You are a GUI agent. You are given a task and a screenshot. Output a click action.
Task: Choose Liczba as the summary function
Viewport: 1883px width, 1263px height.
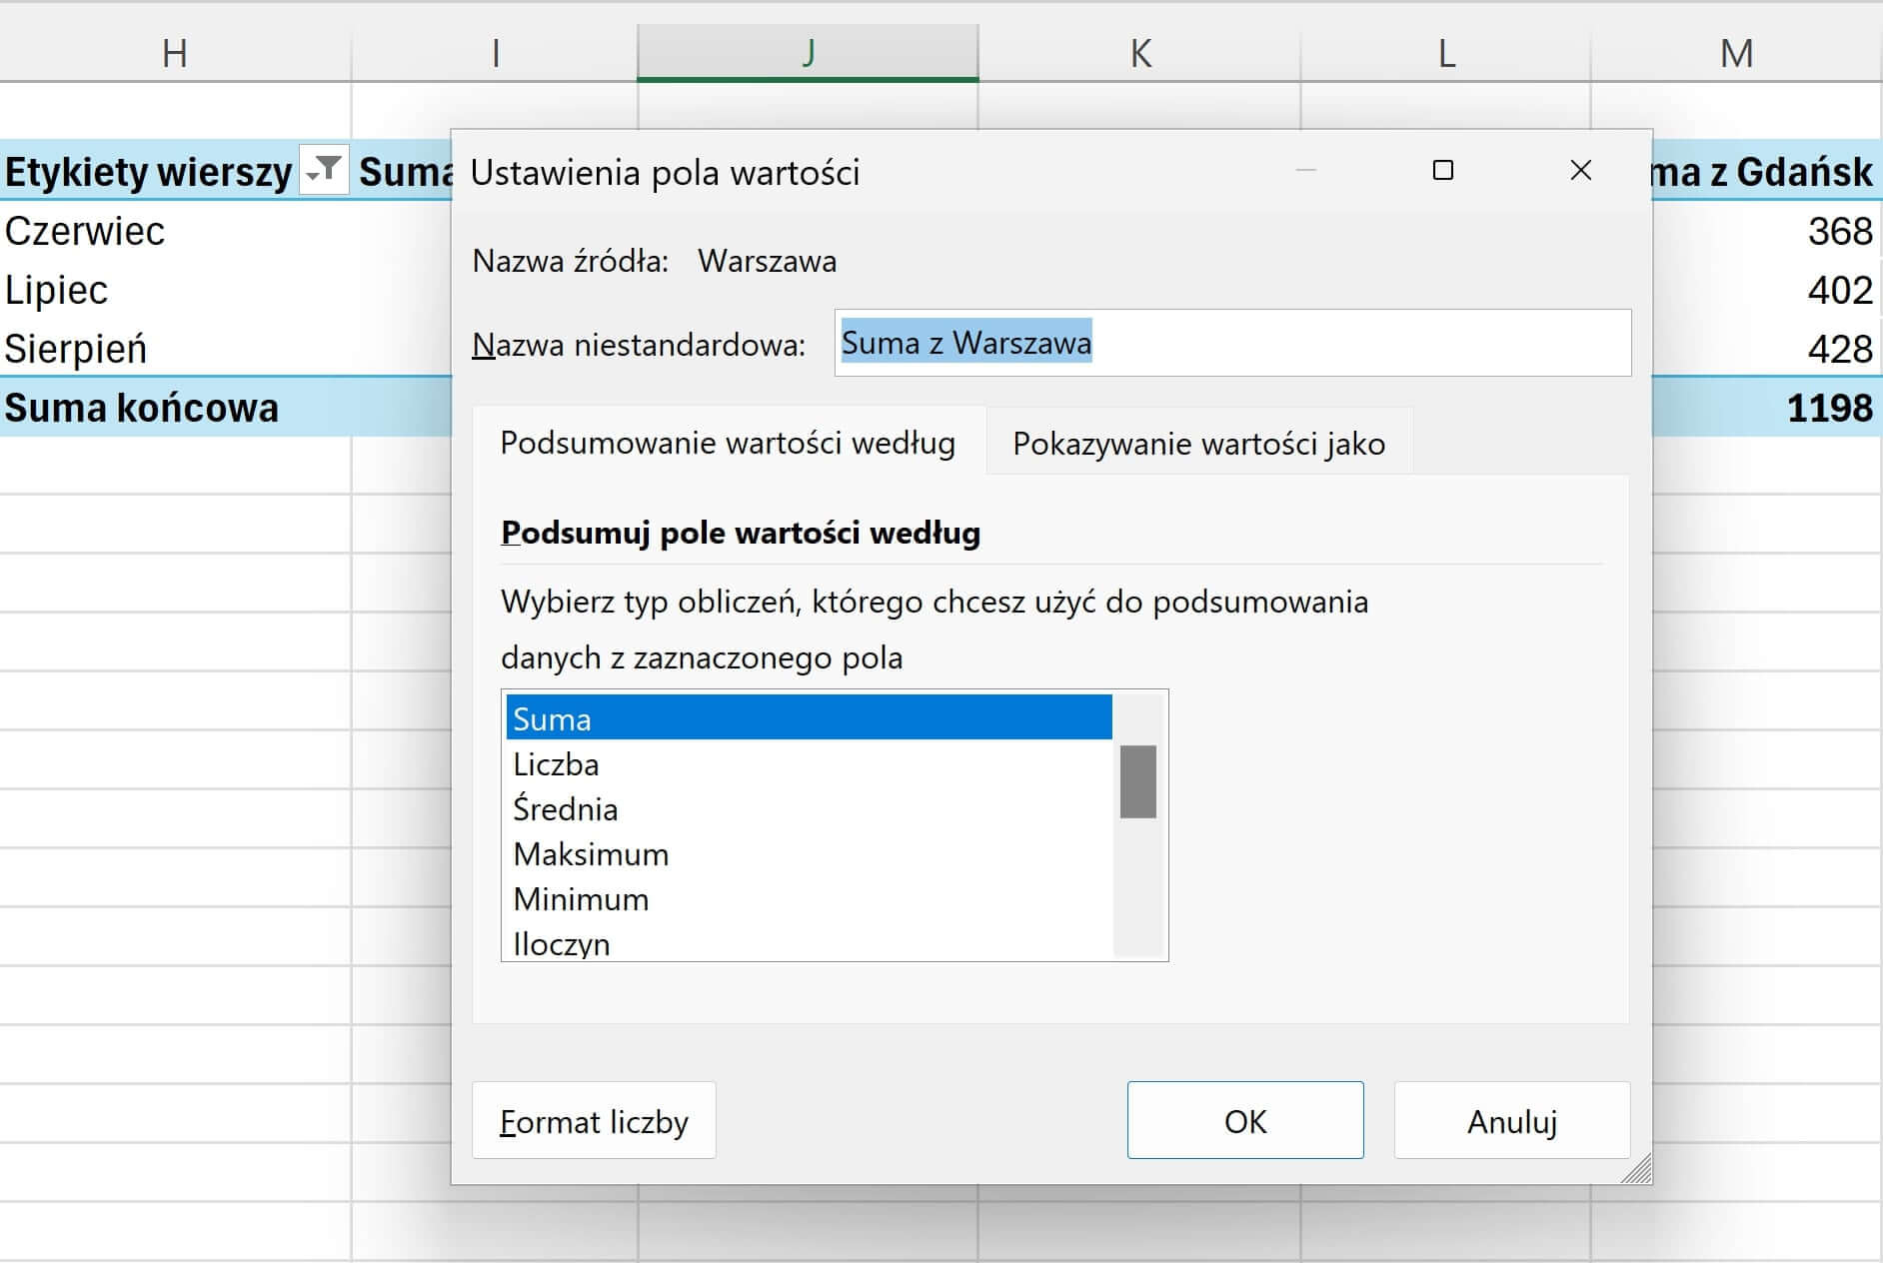click(x=808, y=764)
